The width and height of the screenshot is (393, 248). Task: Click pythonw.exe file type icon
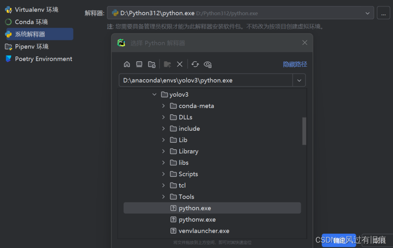(x=173, y=220)
